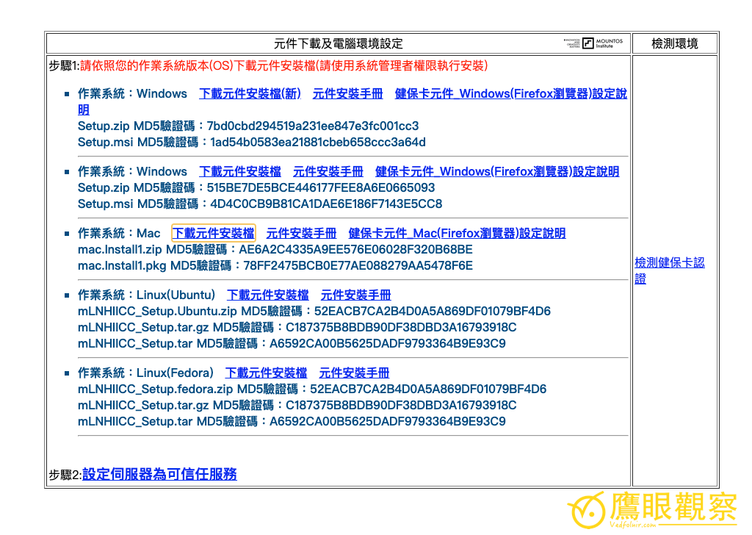This screenshot has height=535, width=752.
Task: Select the mLNHIICC_Setup.Ubuntu.zip MD5 line
Action: [x=314, y=311]
